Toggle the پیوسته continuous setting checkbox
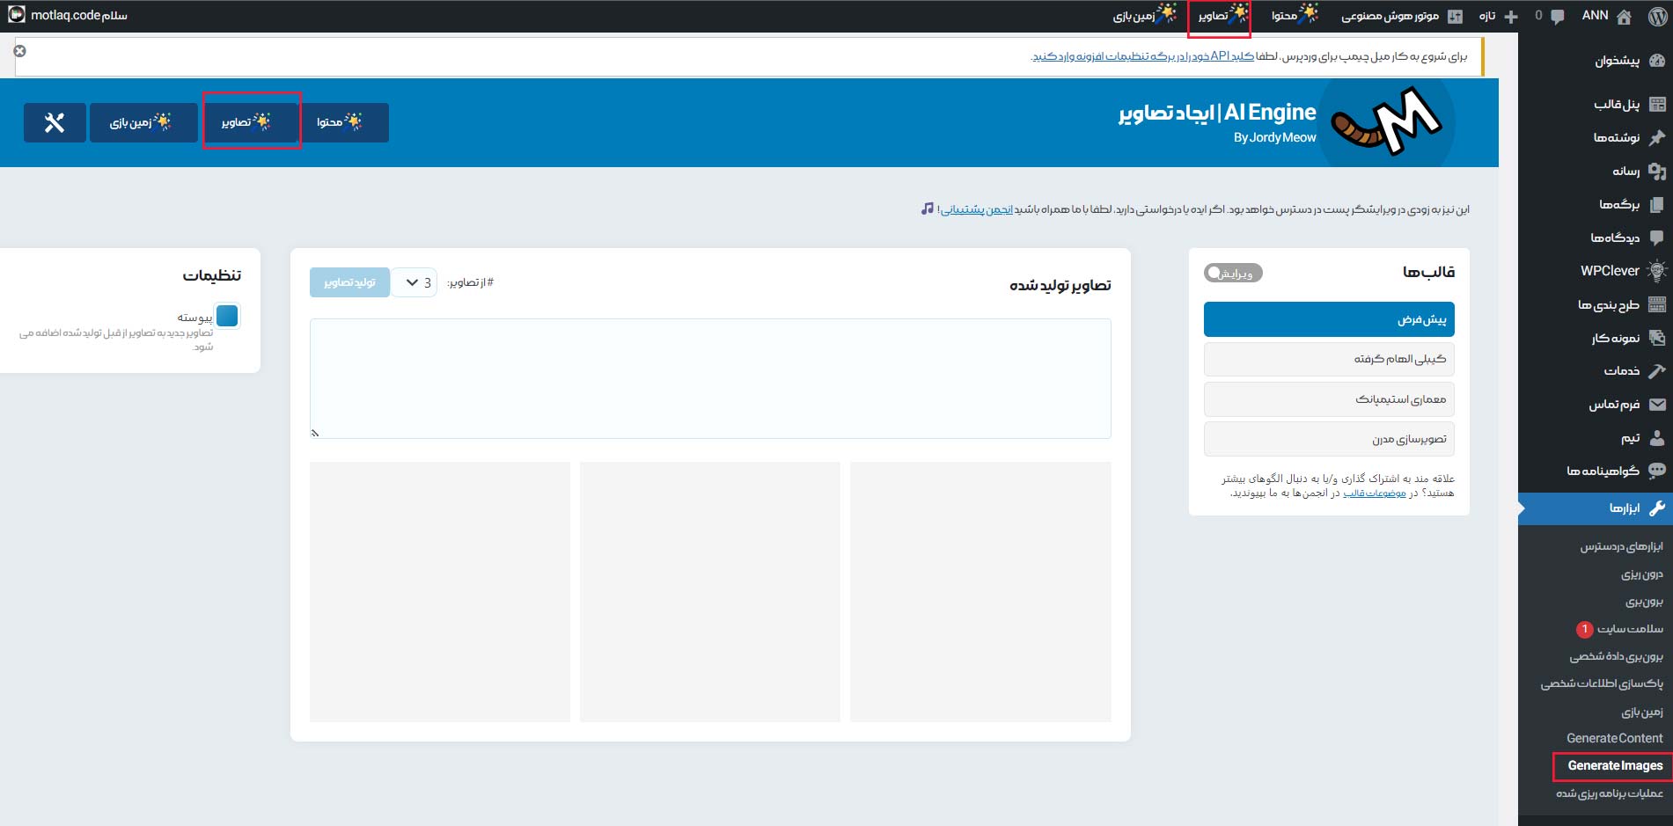This screenshot has width=1673, height=826. click(227, 316)
